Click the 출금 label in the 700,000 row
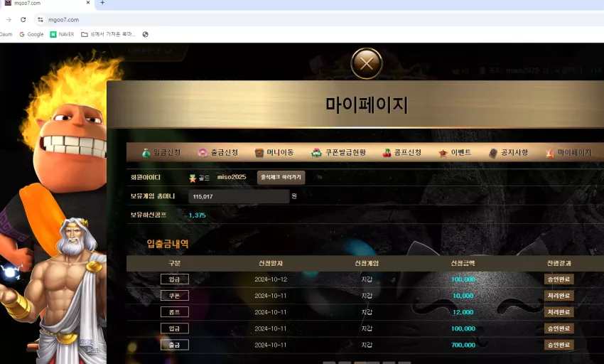Viewport: 604px width, 364px height. click(x=175, y=345)
